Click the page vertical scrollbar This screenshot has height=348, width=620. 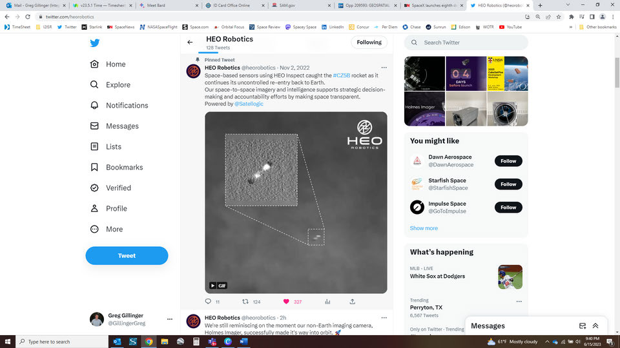[x=617, y=73]
